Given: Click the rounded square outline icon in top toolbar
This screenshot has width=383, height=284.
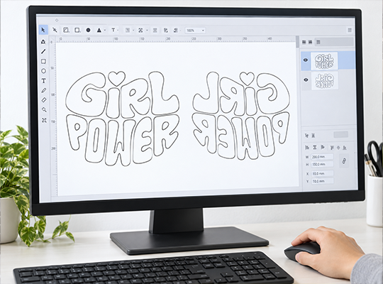Looking at the screenshot, I should 77,30.
